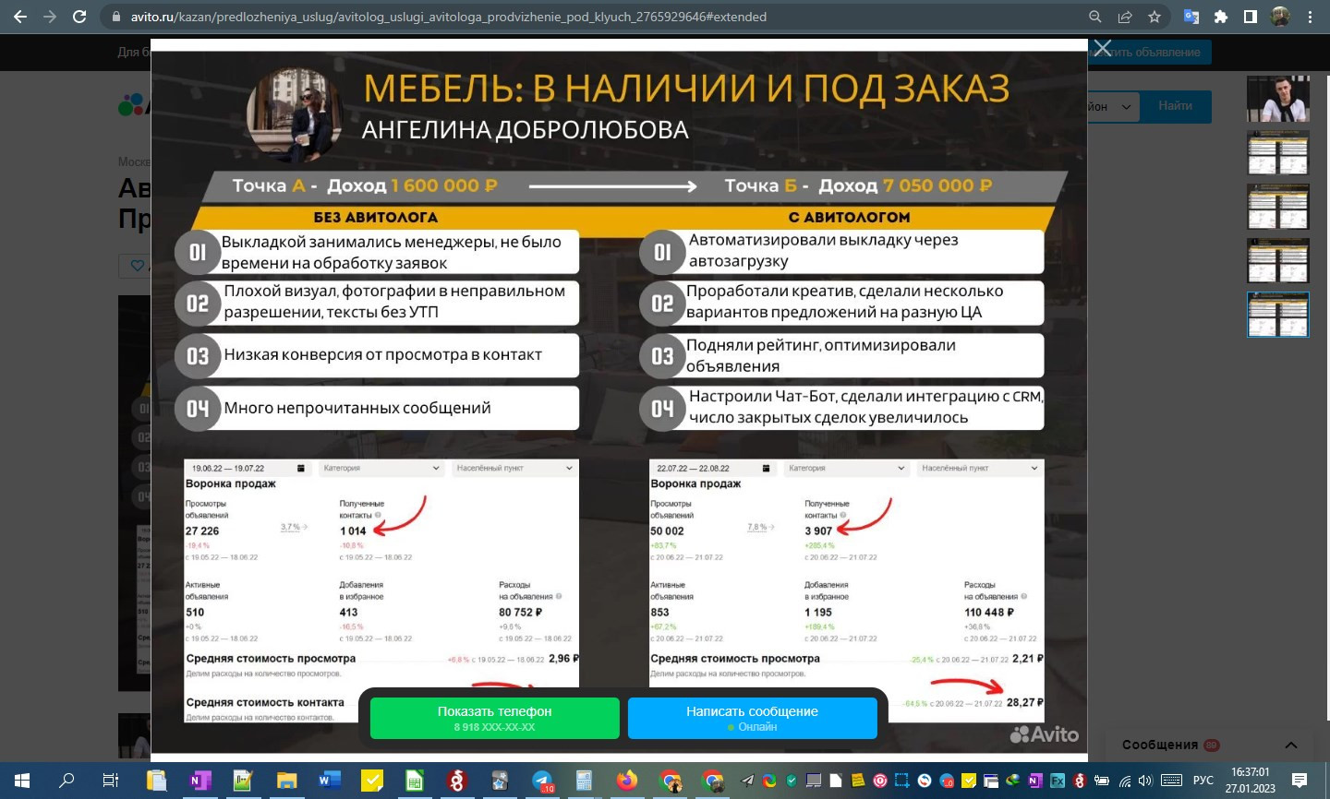Open Telegram from the taskbar
The width and height of the screenshot is (1330, 799).
pyautogui.click(x=542, y=781)
